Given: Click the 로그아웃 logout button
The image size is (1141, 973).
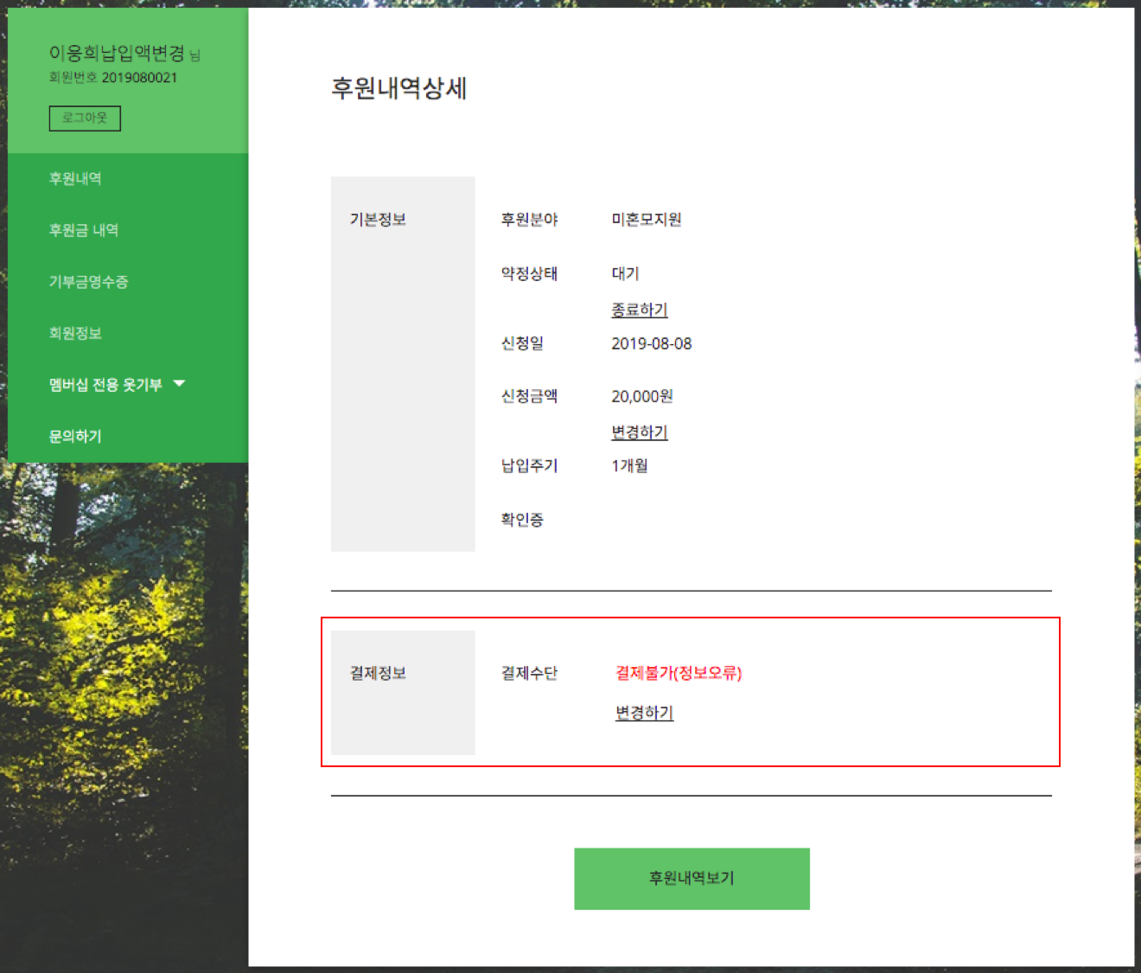Looking at the screenshot, I should coord(85,118).
